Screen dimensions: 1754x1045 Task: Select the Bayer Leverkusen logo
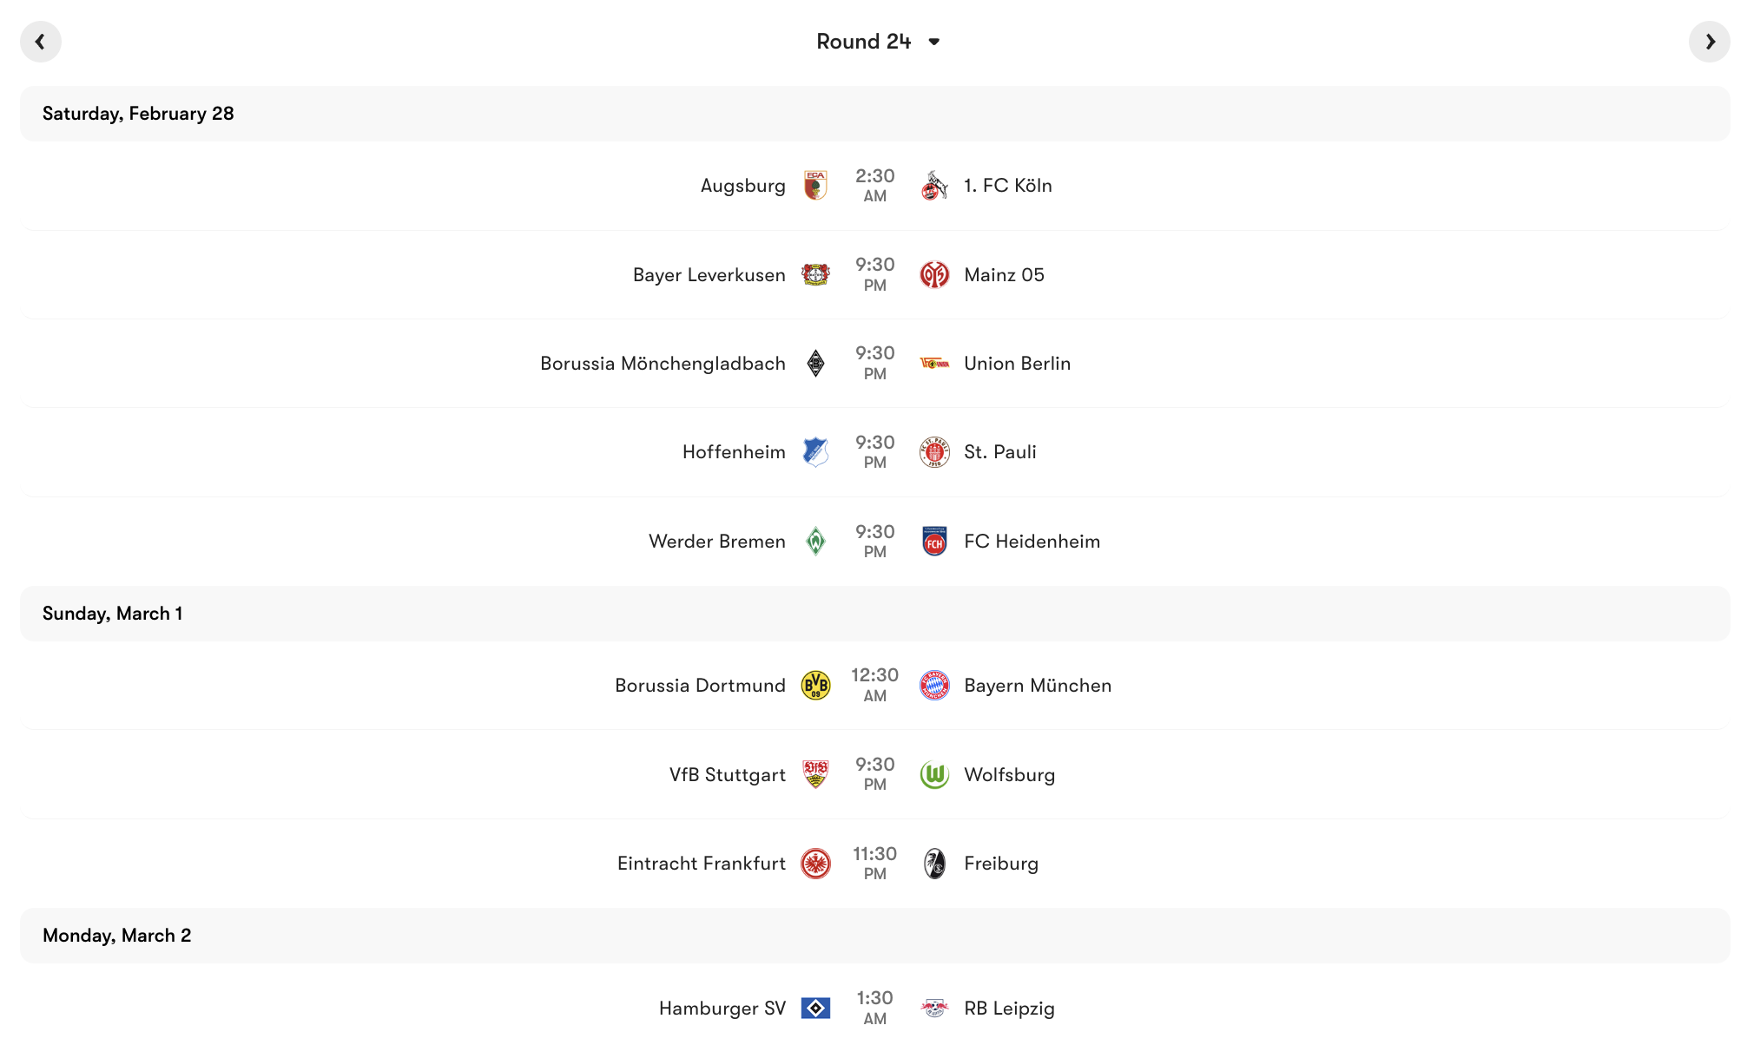pyautogui.click(x=817, y=274)
